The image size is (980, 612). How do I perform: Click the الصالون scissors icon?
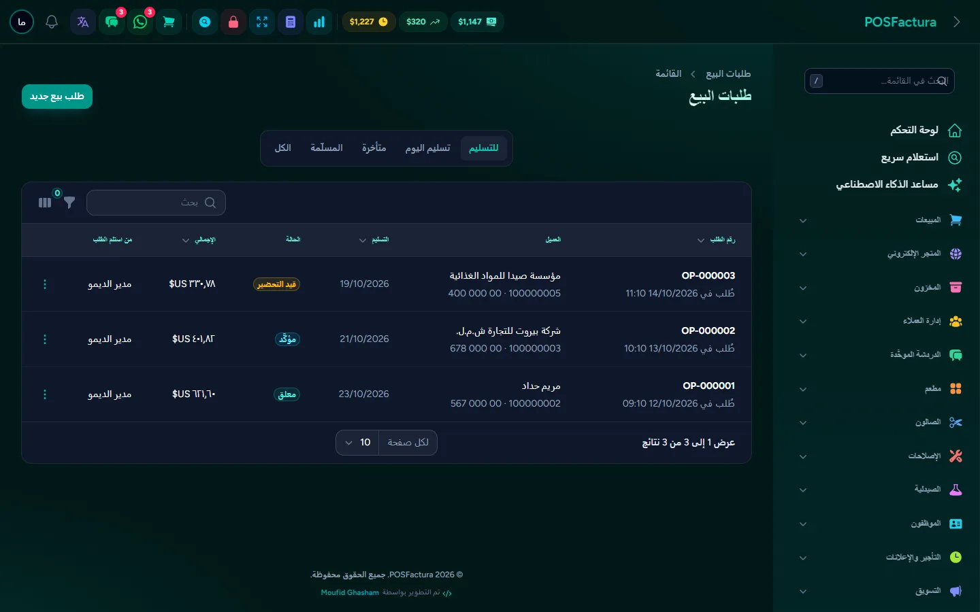(955, 422)
